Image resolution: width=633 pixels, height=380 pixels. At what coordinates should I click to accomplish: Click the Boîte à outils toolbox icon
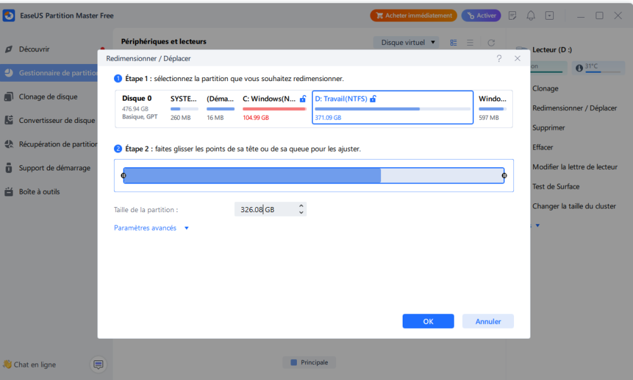pos(8,192)
